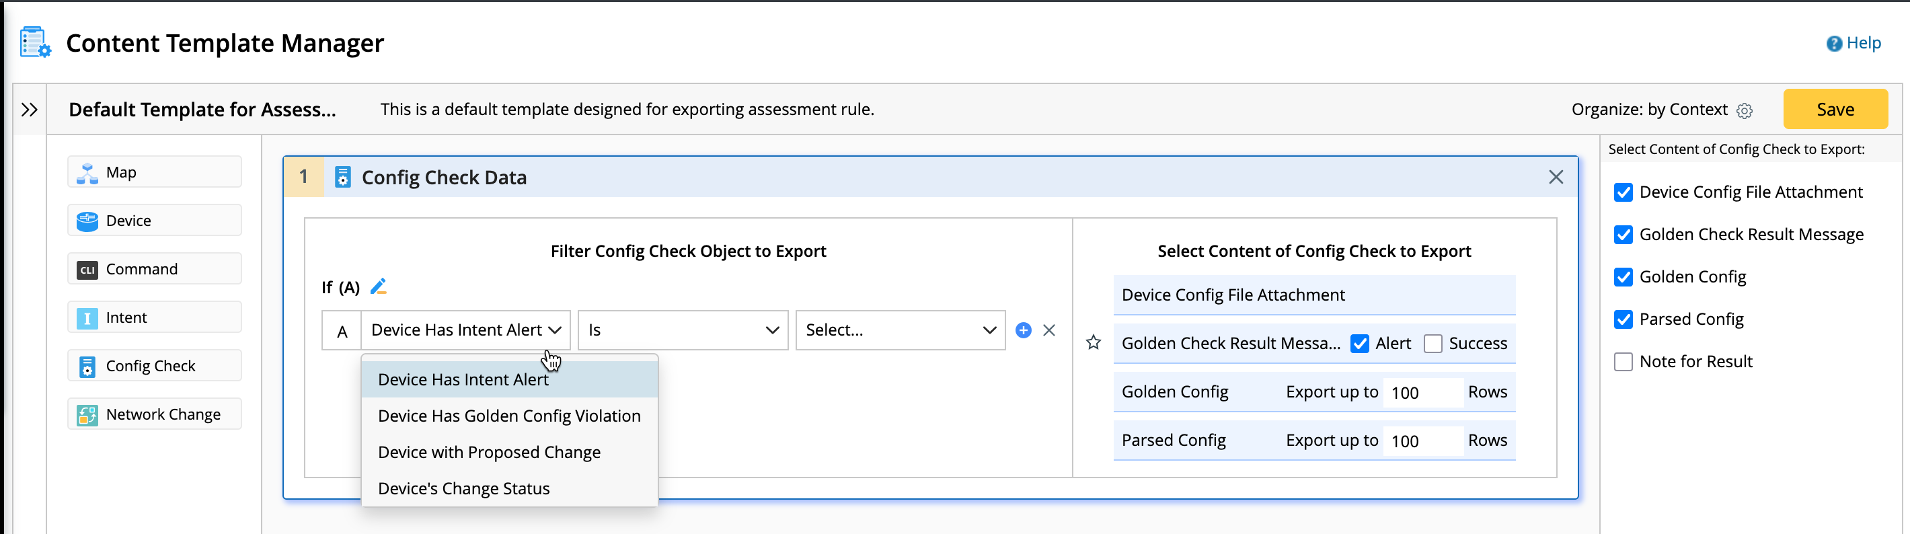
Task: Click the star icon beside Golden Check Result
Action: coord(1094,342)
